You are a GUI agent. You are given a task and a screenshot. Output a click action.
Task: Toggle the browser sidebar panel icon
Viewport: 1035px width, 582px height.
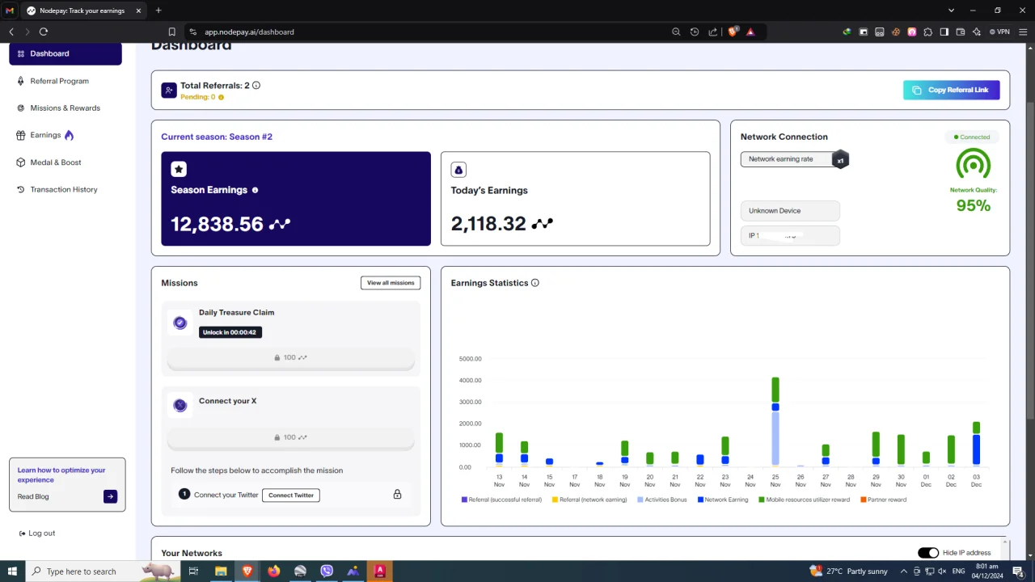click(944, 32)
